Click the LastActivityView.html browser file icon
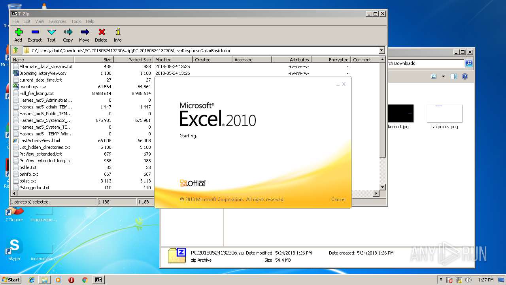 pos(16,141)
